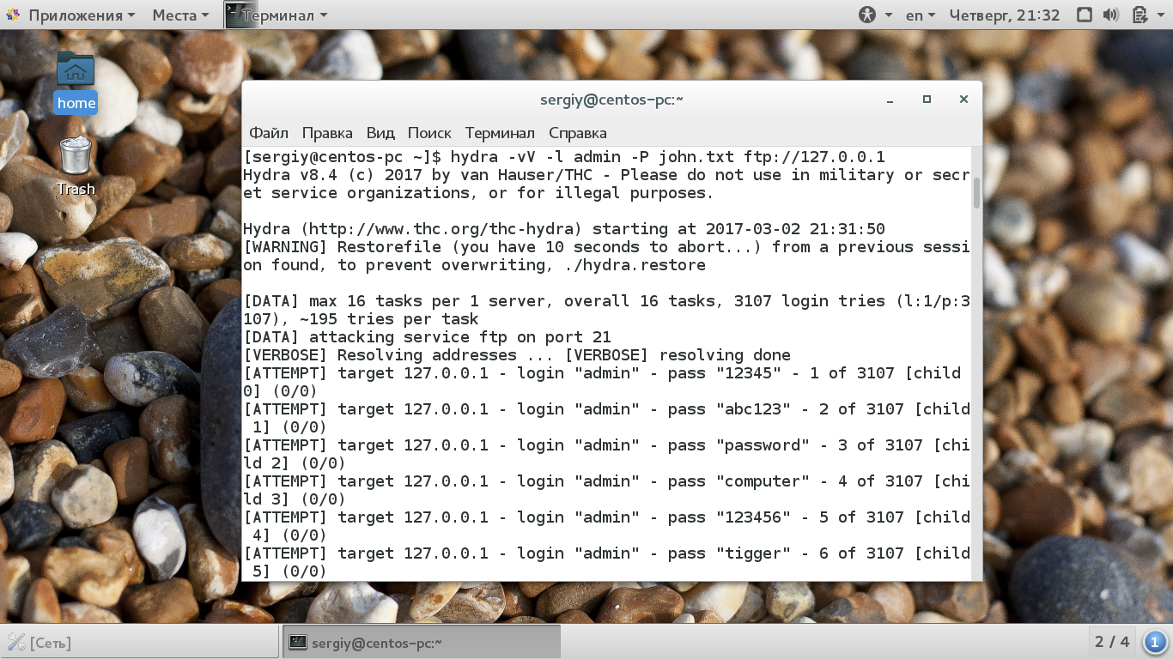Click the terminal title bar sergiy@centos-pc:~
Screen dimensions: 1173x659
pyautogui.click(x=611, y=100)
